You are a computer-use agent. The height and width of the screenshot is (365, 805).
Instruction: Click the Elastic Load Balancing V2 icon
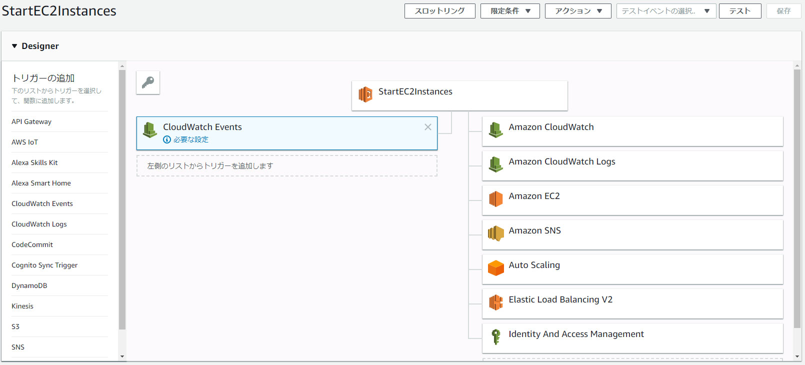tap(495, 302)
